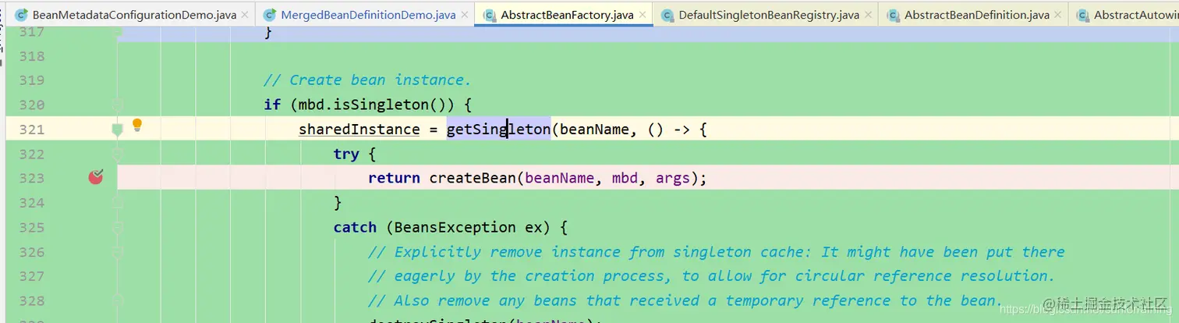The image size is (1179, 323).
Task: Toggle fold marker at line 324
Action: [118, 203]
